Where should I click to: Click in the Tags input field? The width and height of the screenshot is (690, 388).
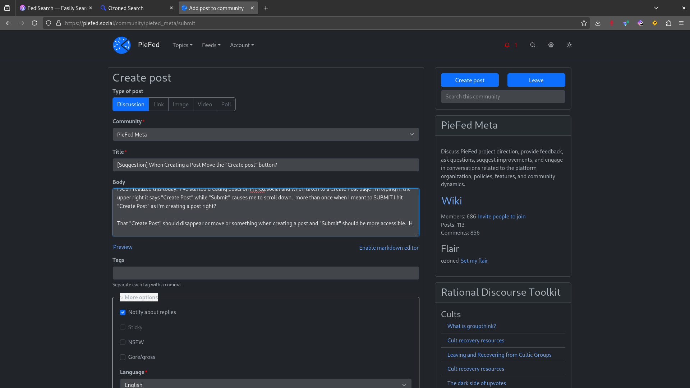[x=266, y=273]
